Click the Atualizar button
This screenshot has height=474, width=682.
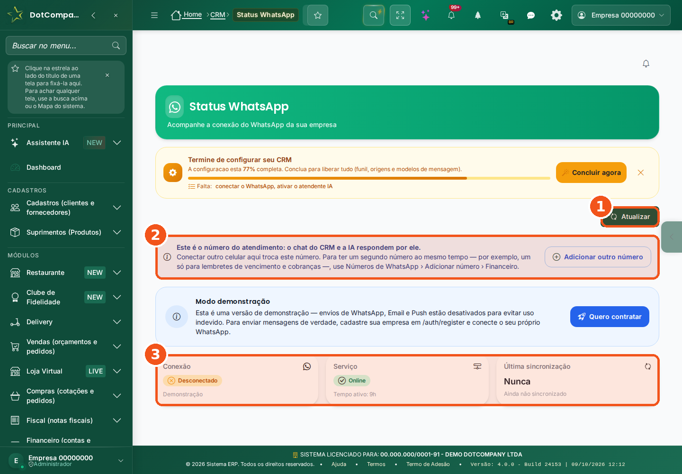click(x=630, y=217)
